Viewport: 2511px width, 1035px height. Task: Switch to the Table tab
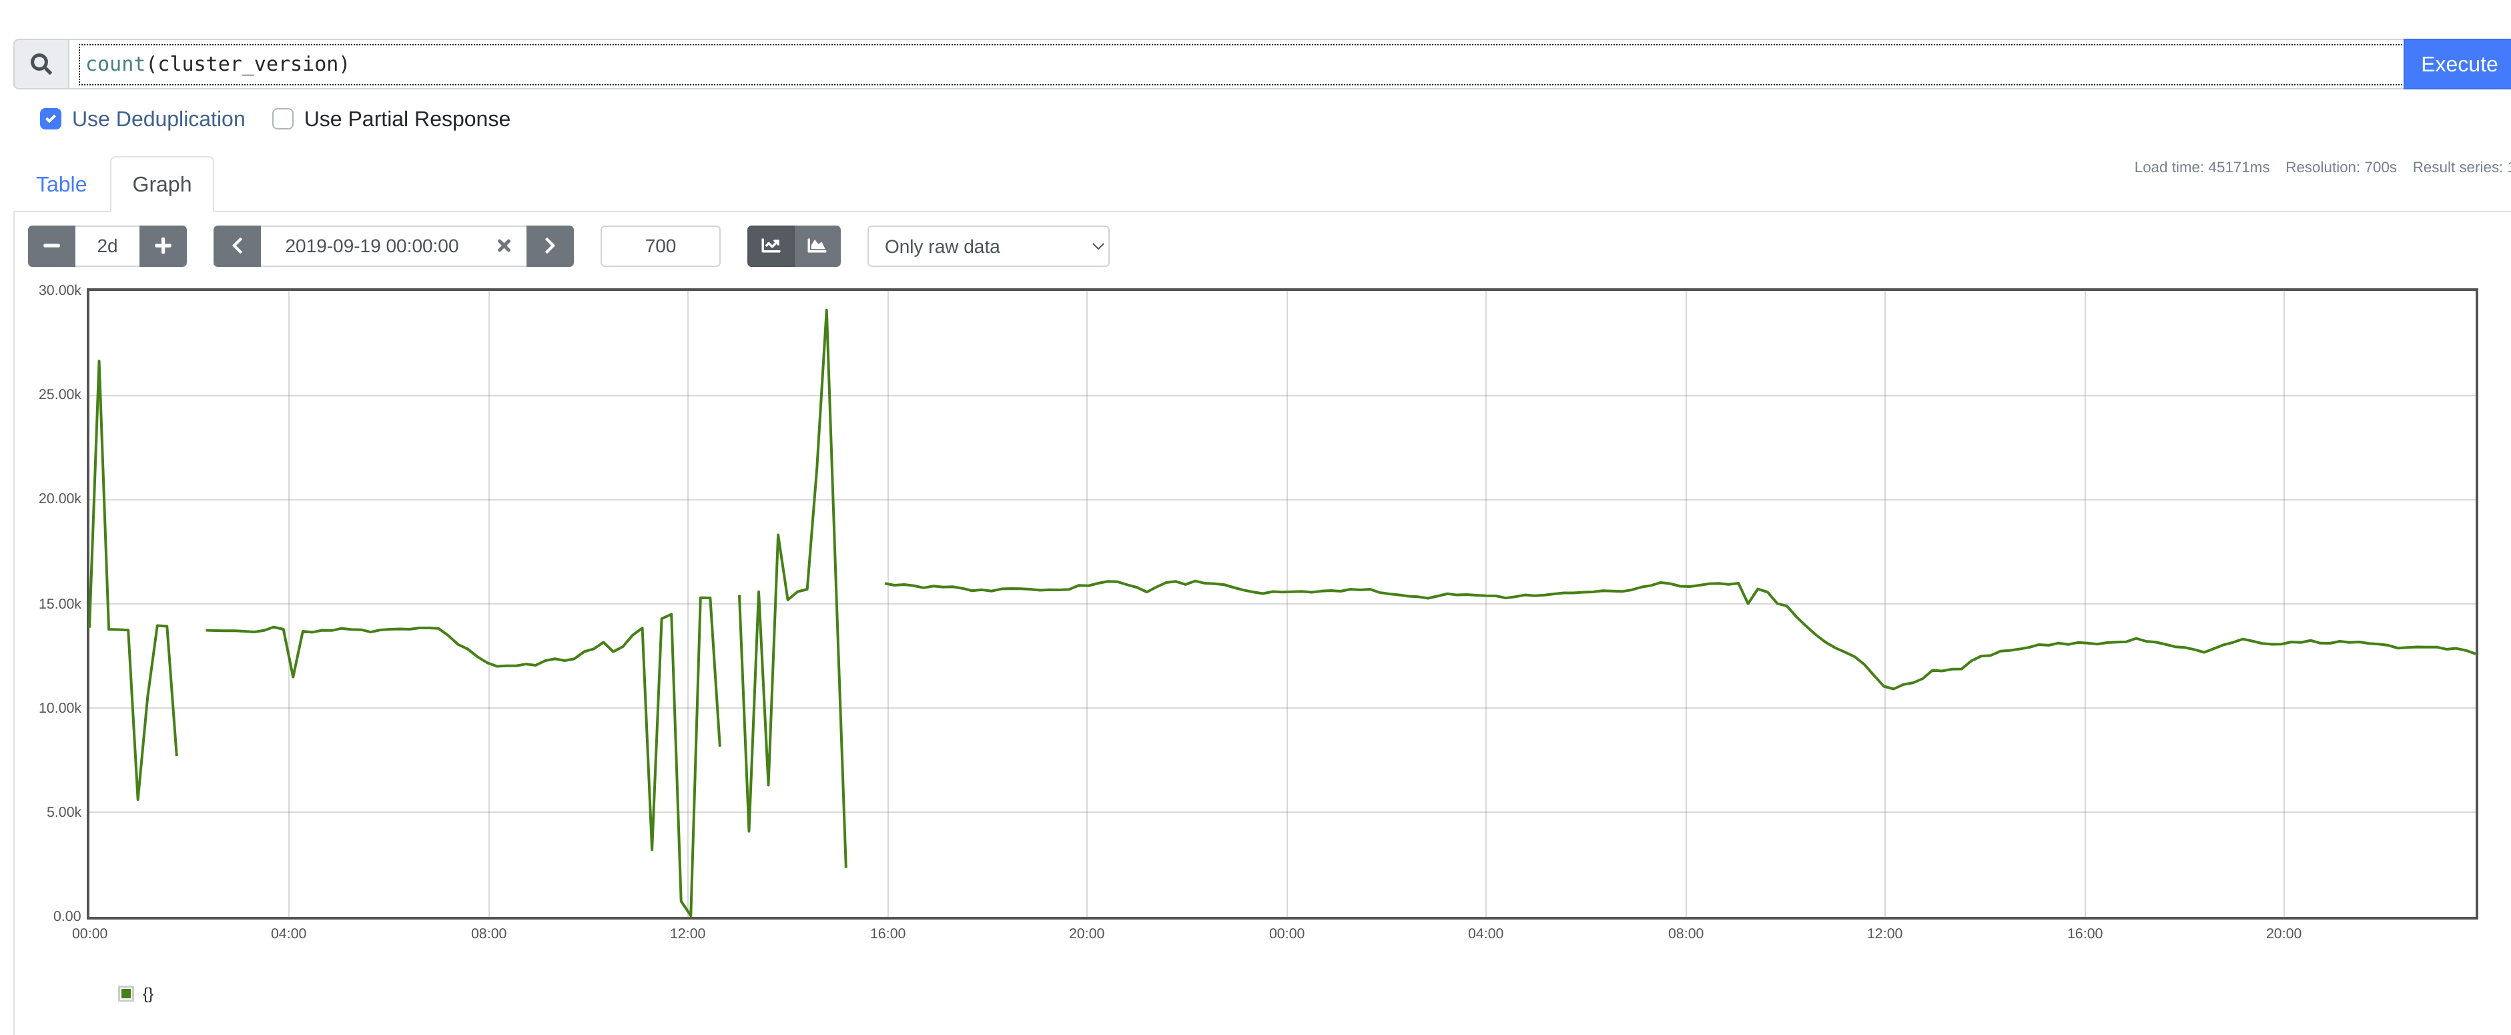click(61, 184)
